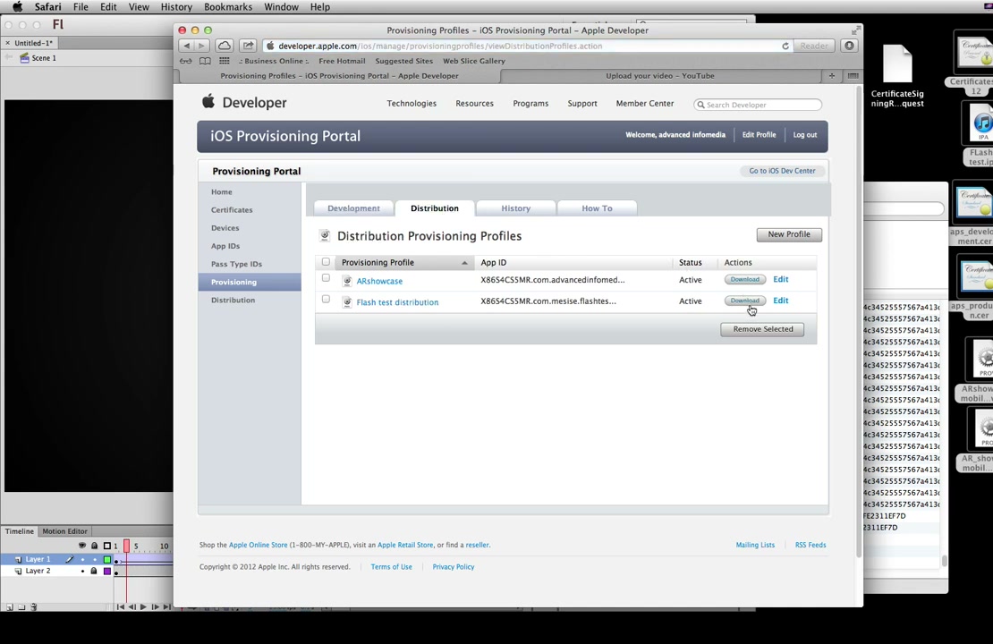993x644 pixels.
Task: Toggle the select-all profiles checkbox
Action: [x=326, y=261]
